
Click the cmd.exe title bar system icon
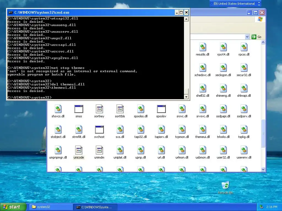pos(11,12)
